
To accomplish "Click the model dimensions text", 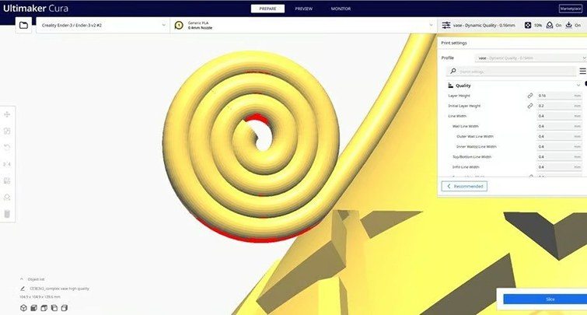I will coord(40,296).
